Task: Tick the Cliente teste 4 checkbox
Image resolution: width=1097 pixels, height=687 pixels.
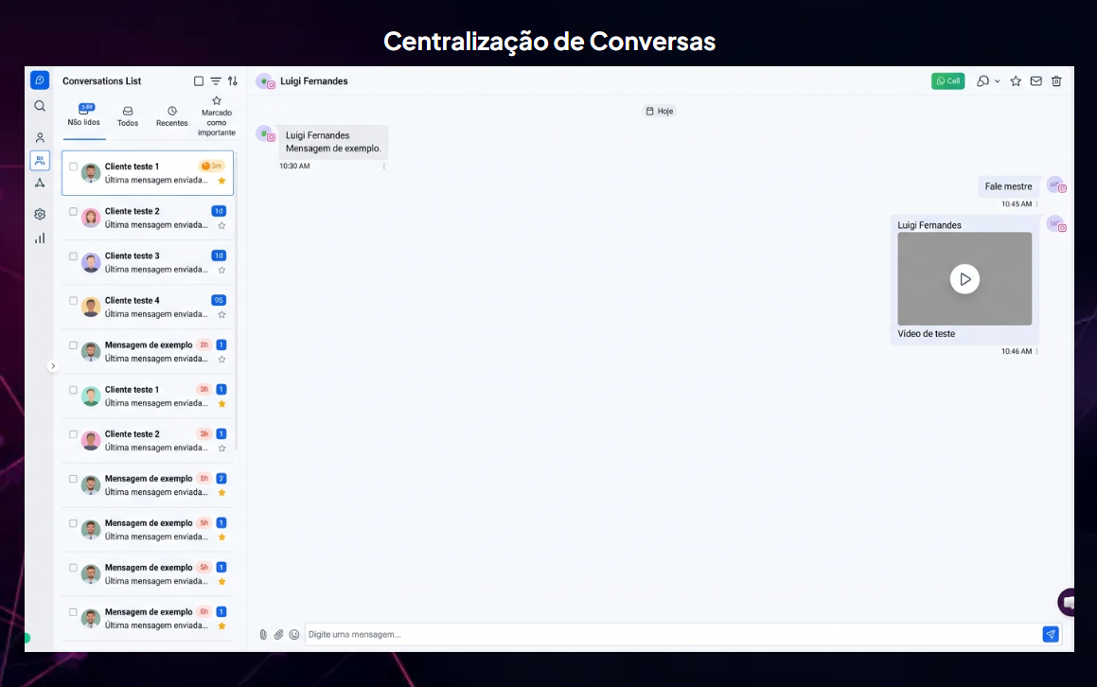Action: click(74, 301)
